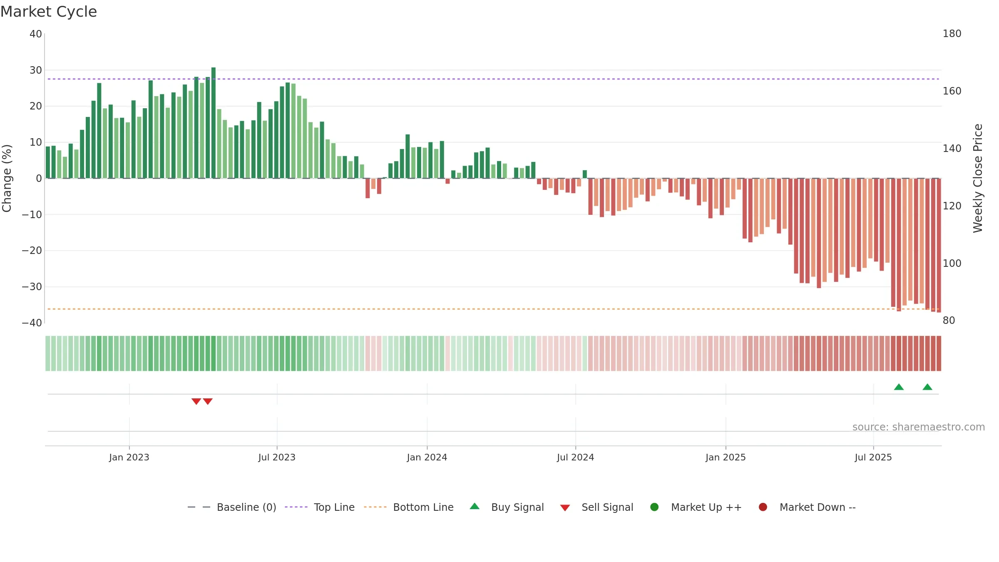
Task: Toggle the Sell Signal legend entry
Action: point(596,507)
